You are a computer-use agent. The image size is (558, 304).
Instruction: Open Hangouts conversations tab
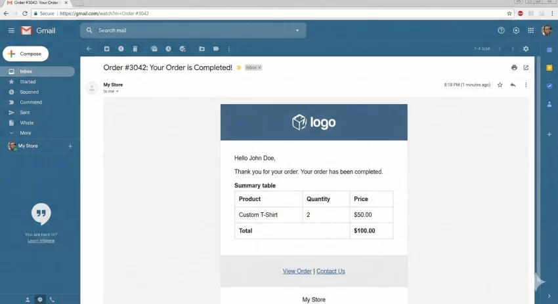[40, 299]
